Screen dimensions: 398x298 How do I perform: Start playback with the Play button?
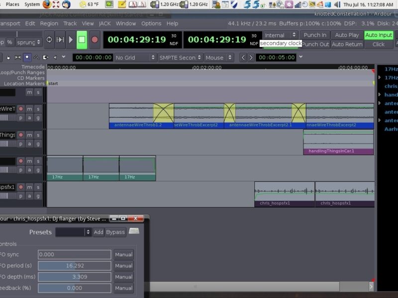pos(71,40)
